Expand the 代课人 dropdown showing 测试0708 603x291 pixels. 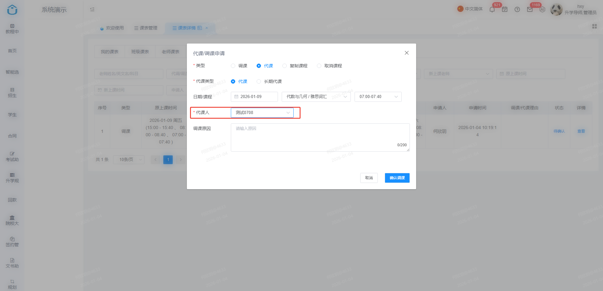(x=262, y=113)
